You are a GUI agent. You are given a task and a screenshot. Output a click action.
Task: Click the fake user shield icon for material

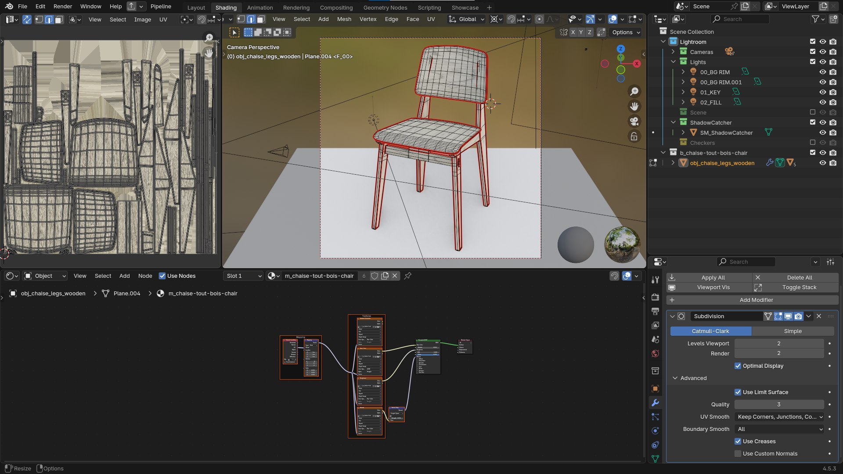pyautogui.click(x=375, y=276)
